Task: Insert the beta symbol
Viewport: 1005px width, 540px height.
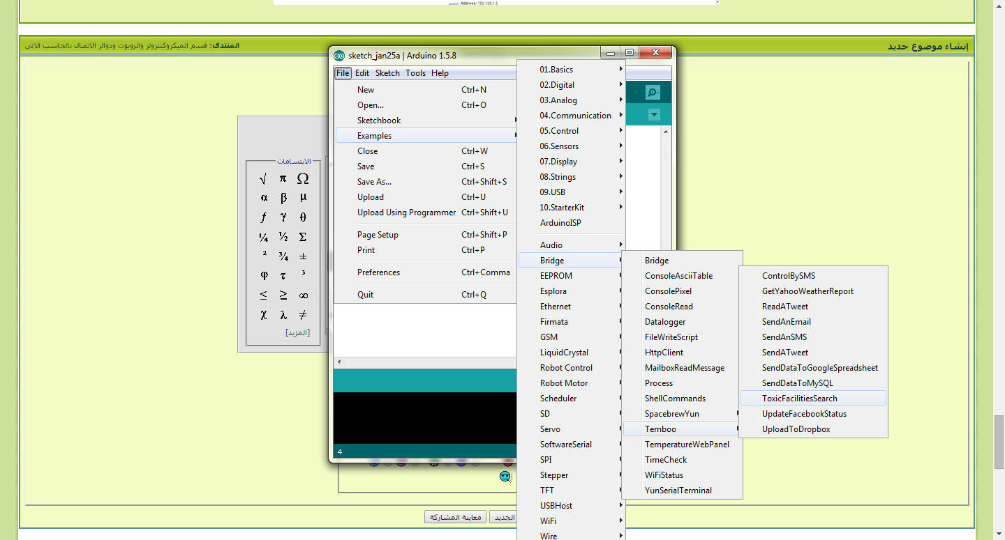Action: tap(283, 198)
